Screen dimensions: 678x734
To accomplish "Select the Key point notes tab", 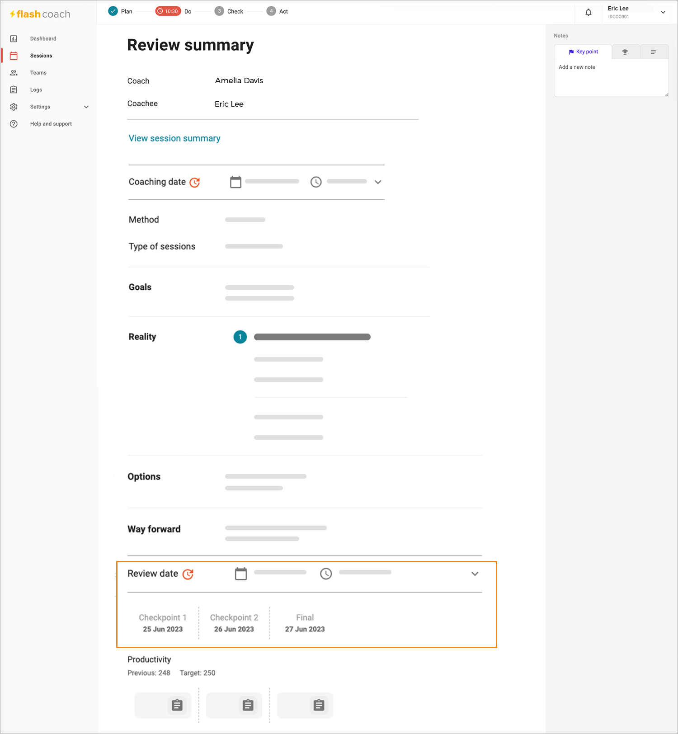I will coord(583,52).
